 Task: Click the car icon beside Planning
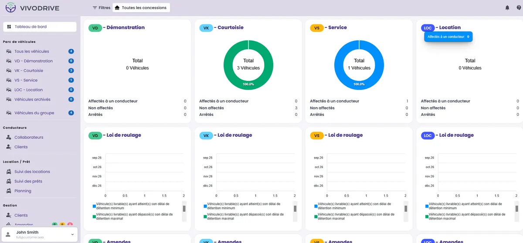pyautogui.click(x=9, y=191)
